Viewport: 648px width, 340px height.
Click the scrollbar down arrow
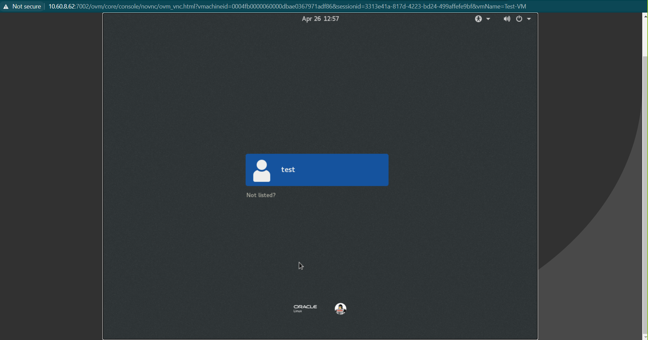coord(645,337)
